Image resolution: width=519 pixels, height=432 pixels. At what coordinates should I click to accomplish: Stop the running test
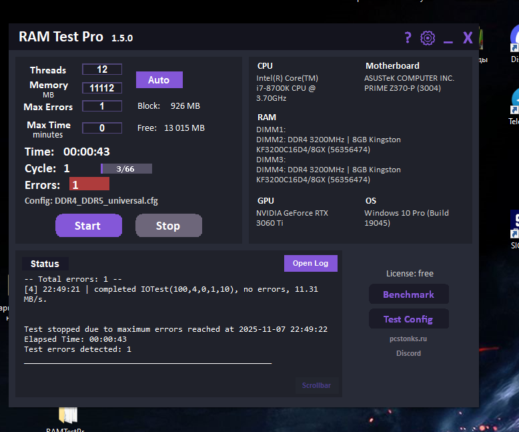click(168, 226)
